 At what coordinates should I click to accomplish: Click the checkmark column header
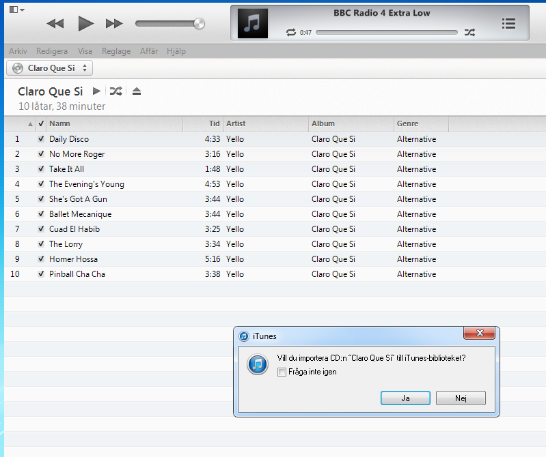[x=41, y=123]
